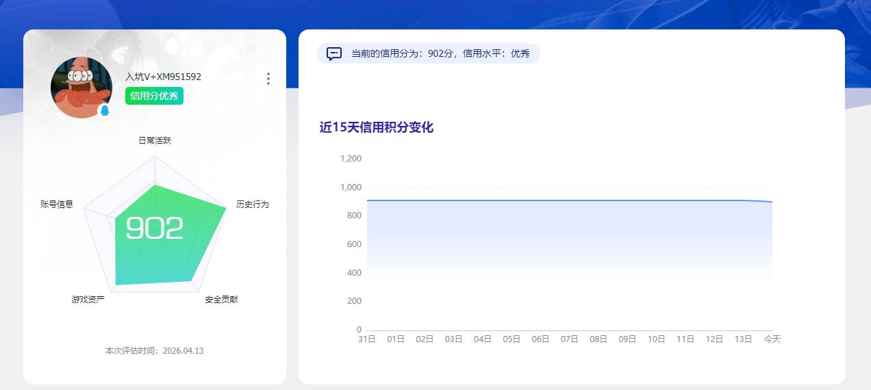
Task: Click the 游戏资产 radar axis label
Action: tap(88, 300)
